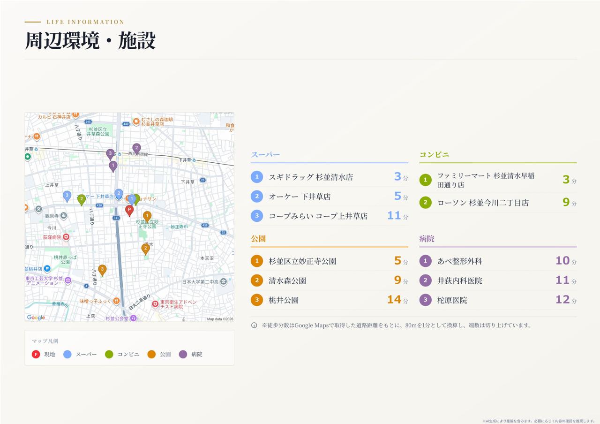Click the green badge beside ローソン

pyautogui.click(x=425, y=203)
